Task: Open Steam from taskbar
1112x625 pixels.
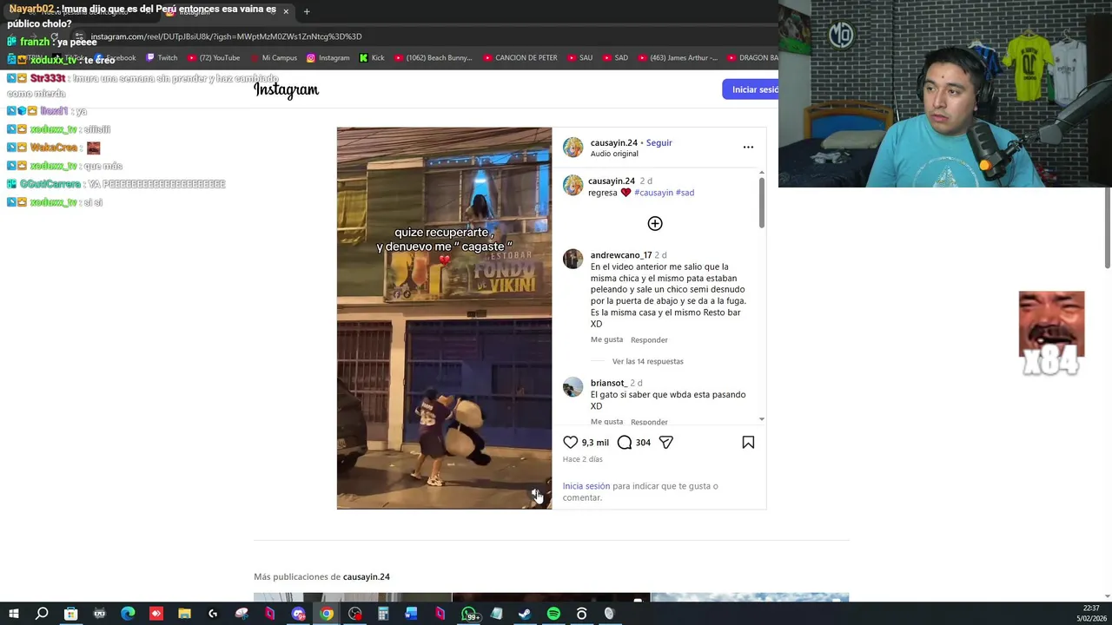Action: point(525,614)
